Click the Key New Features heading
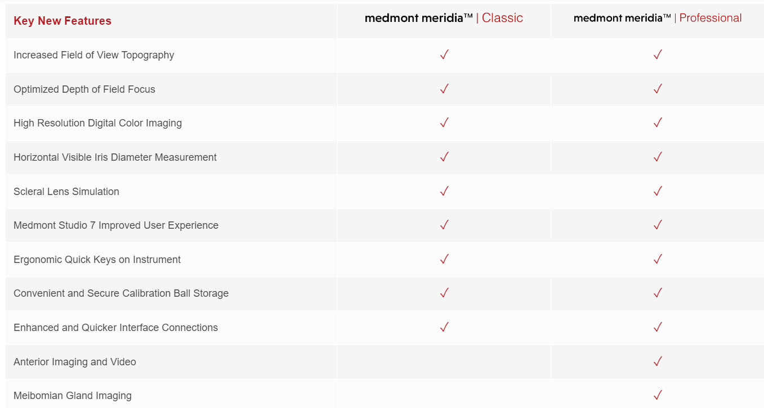764x408 pixels. tap(62, 21)
